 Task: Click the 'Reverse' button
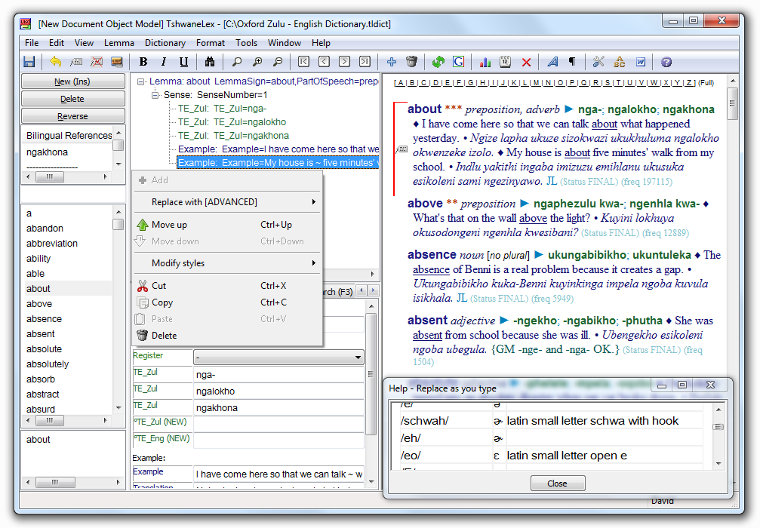pos(72,116)
